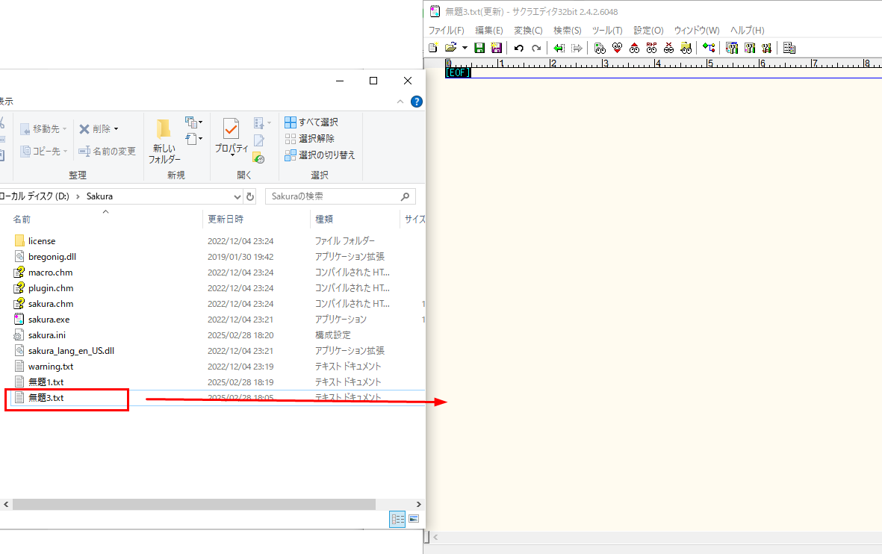Click the Explorer horizontal scrollbar
This screenshot has height=554, width=882.
(x=194, y=504)
